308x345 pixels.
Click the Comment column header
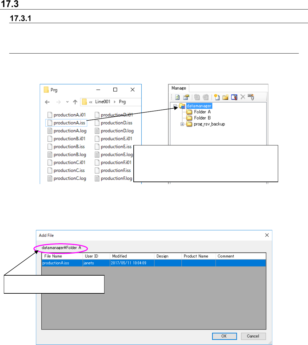click(x=241, y=256)
